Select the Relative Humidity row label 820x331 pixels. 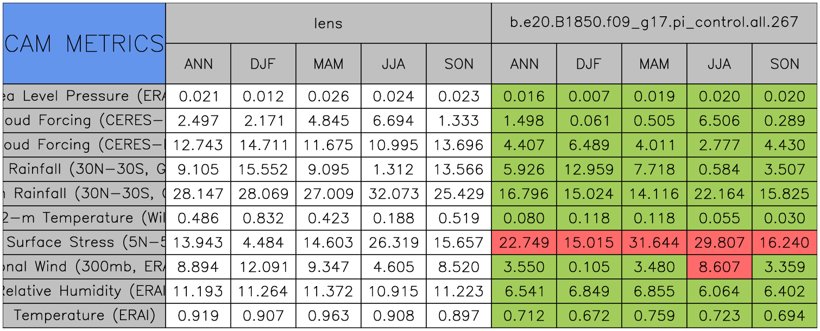click(84, 291)
